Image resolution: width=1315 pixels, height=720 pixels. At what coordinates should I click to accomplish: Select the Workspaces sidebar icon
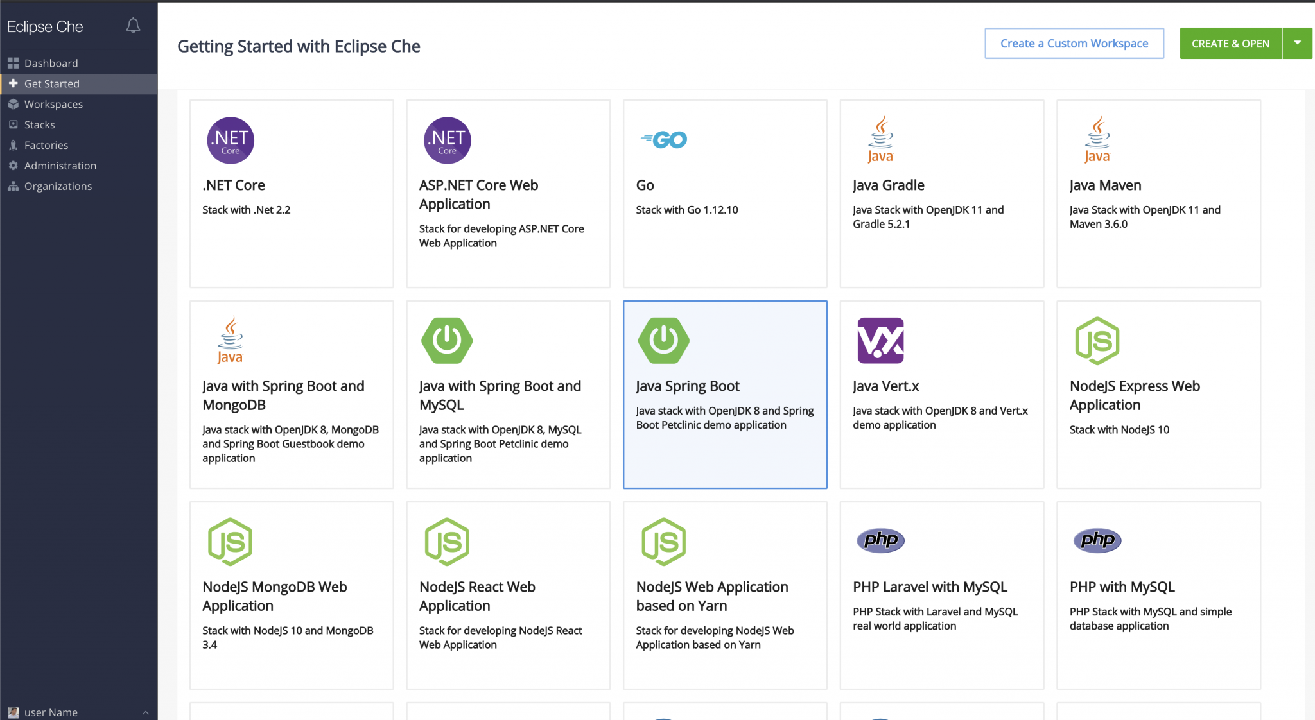click(x=13, y=104)
